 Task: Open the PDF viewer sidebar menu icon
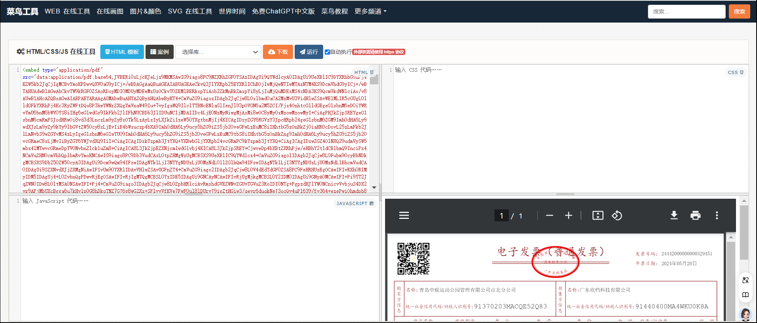(404, 215)
